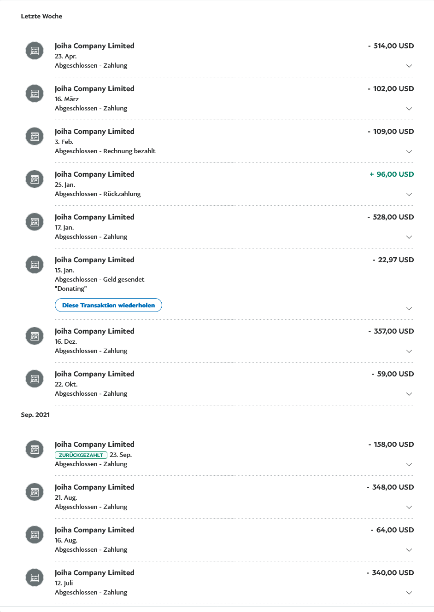The width and height of the screenshot is (434, 612).
Task: Open Joiha Company Limited 17. Jan. transaction
Action: point(94,217)
